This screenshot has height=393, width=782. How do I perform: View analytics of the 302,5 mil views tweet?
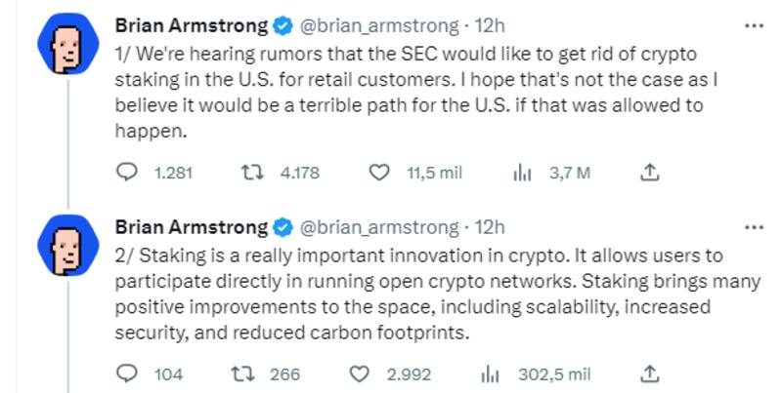(x=492, y=373)
